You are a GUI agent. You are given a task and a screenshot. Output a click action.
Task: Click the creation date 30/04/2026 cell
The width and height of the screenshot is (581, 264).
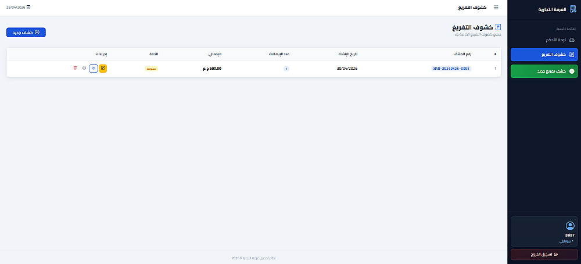[347, 69]
